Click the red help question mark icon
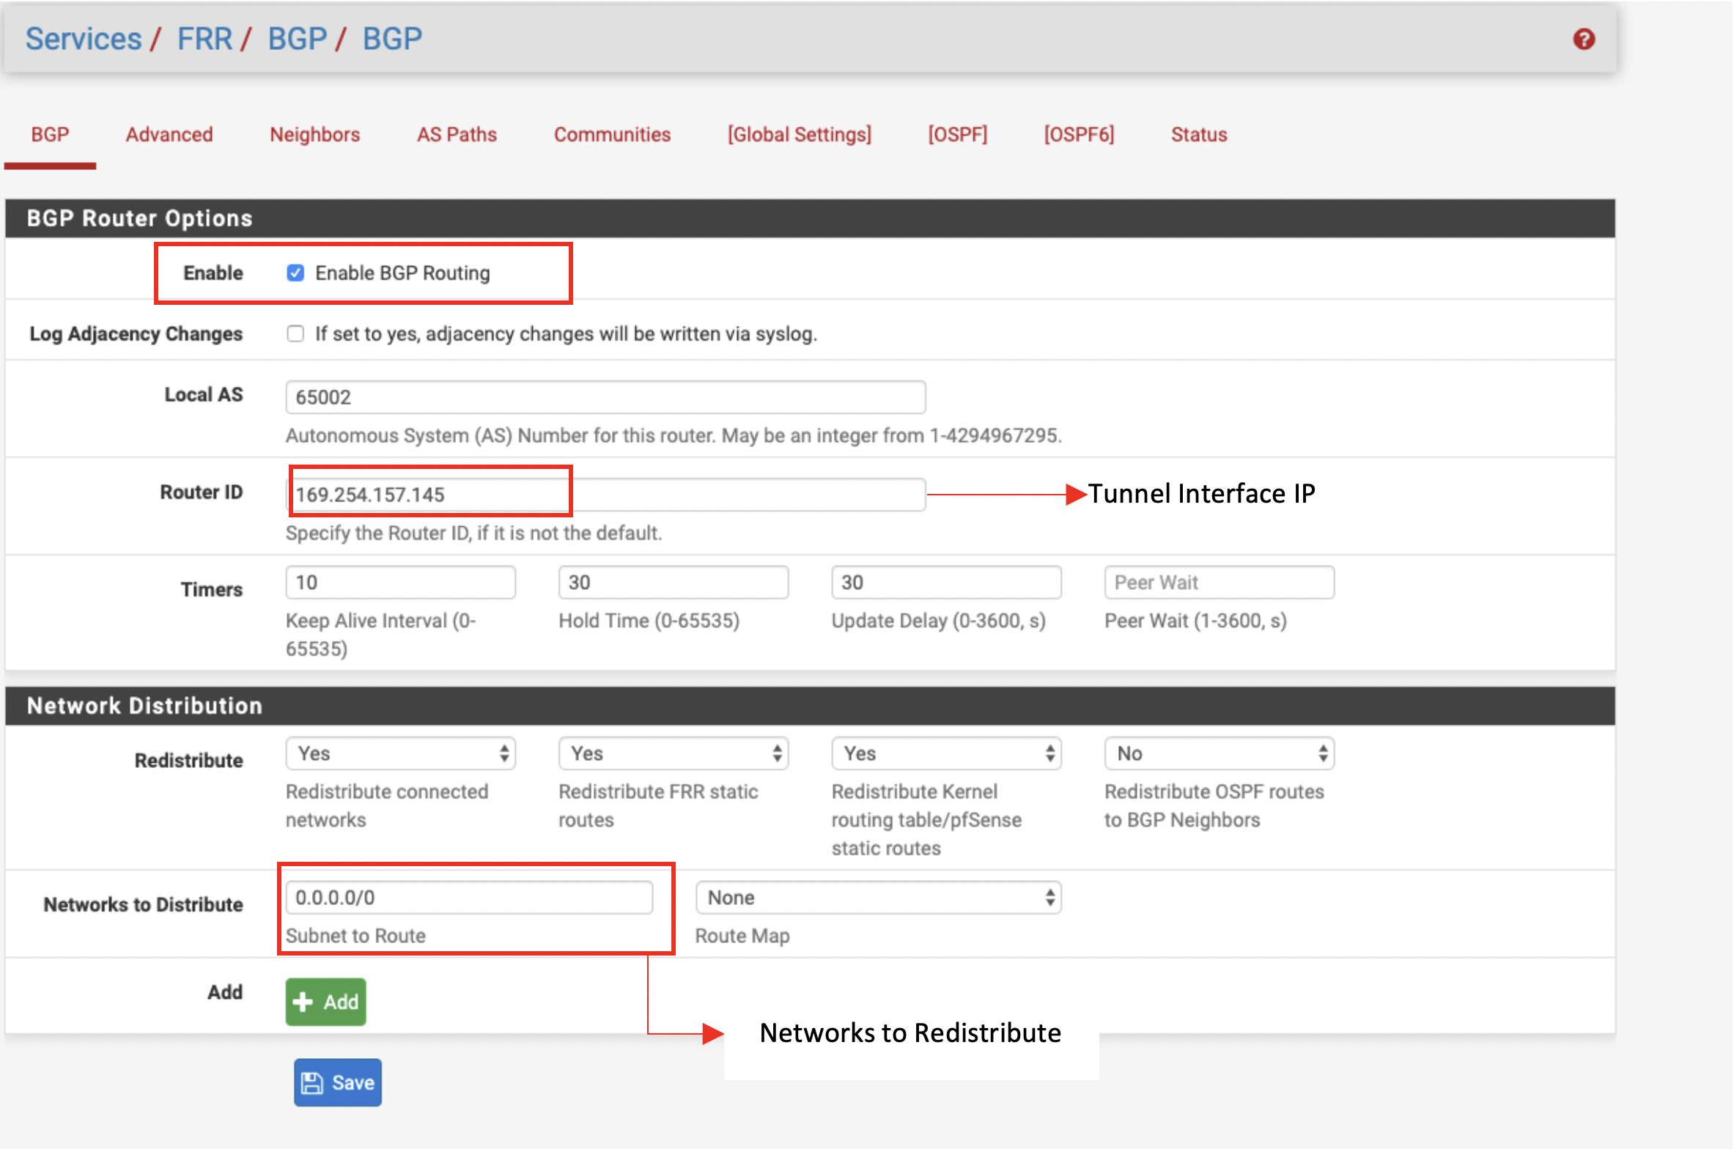 [1583, 39]
